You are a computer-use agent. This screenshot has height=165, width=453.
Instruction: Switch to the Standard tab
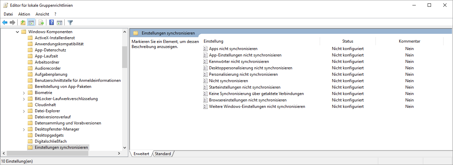(163, 154)
